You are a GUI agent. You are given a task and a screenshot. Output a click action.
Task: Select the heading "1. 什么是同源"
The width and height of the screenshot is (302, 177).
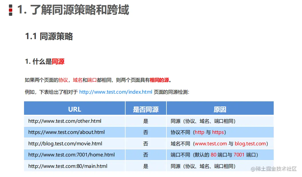tap(45, 61)
